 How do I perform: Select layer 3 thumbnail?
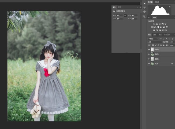point(152,54)
